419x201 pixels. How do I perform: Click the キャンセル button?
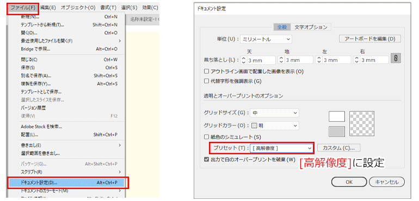[x=387, y=183]
